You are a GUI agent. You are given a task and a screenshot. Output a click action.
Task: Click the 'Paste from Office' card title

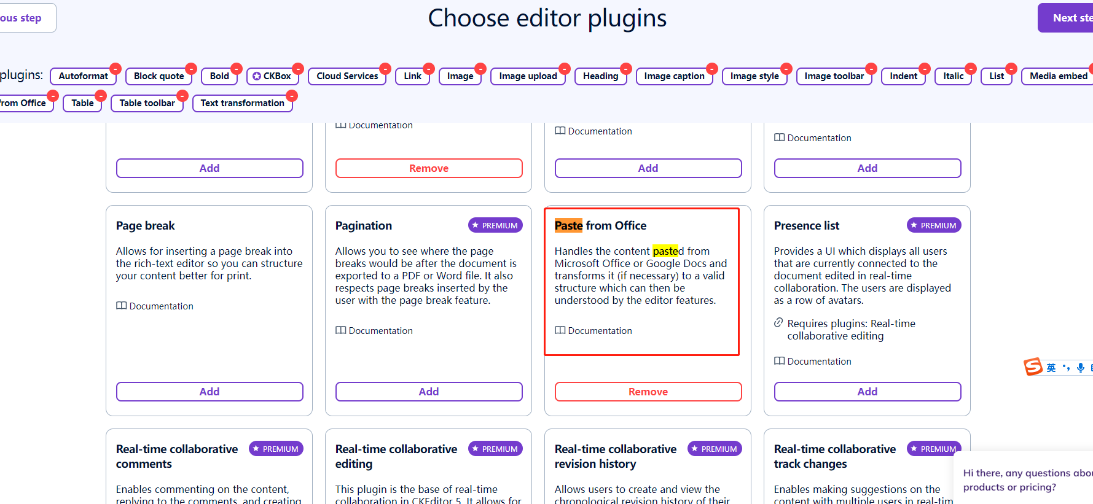(600, 225)
